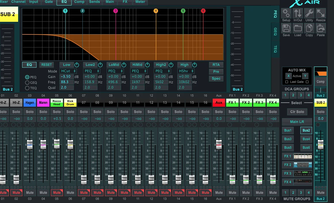This screenshot has height=203, width=334.
Task: Toggle the Low band power icon
Action: (77, 65)
